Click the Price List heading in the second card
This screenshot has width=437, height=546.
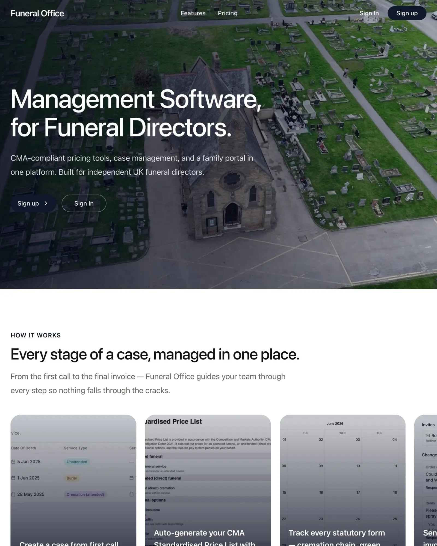pyautogui.click(x=173, y=422)
